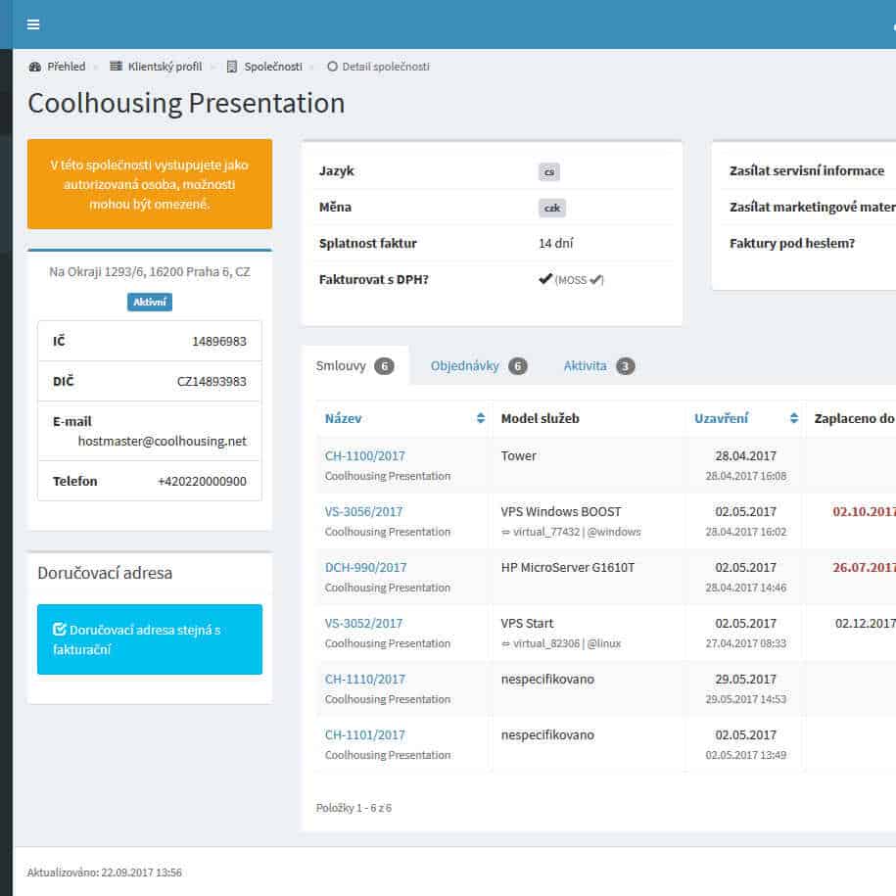The image size is (896, 896).
Task: Click the Klientský profil list icon
Action: (x=116, y=67)
